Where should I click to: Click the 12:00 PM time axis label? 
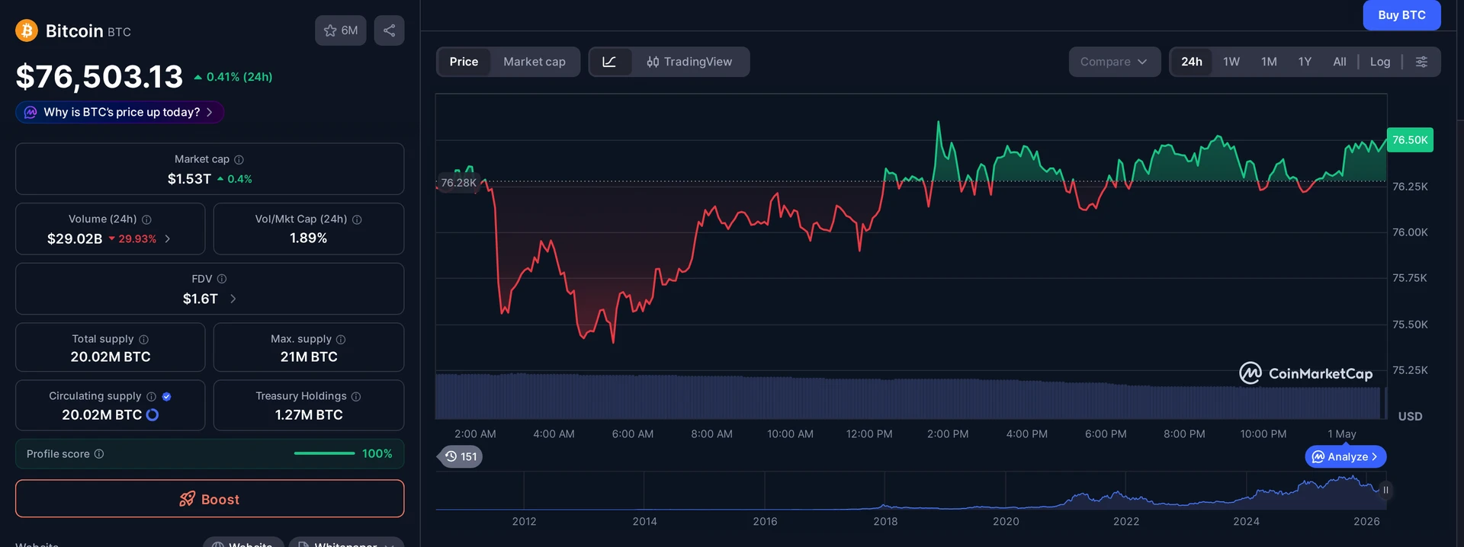click(x=869, y=434)
